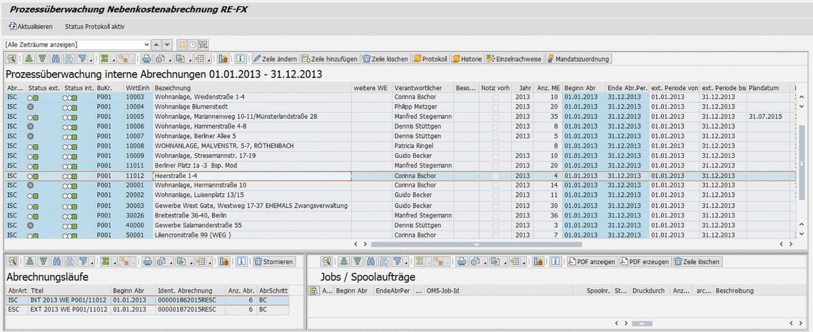Click the Details magnifier icon in main toolbar
This screenshot has width=813, height=332.
[11, 59]
